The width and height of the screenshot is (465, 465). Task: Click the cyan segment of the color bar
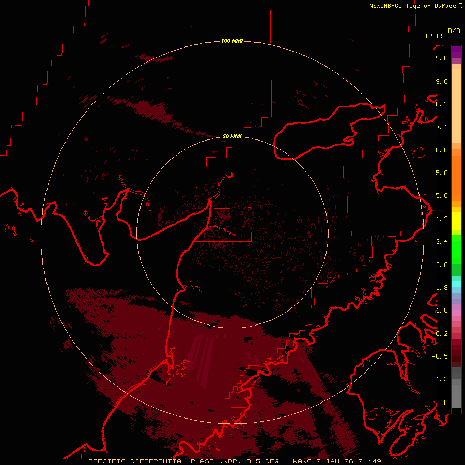tap(456, 284)
